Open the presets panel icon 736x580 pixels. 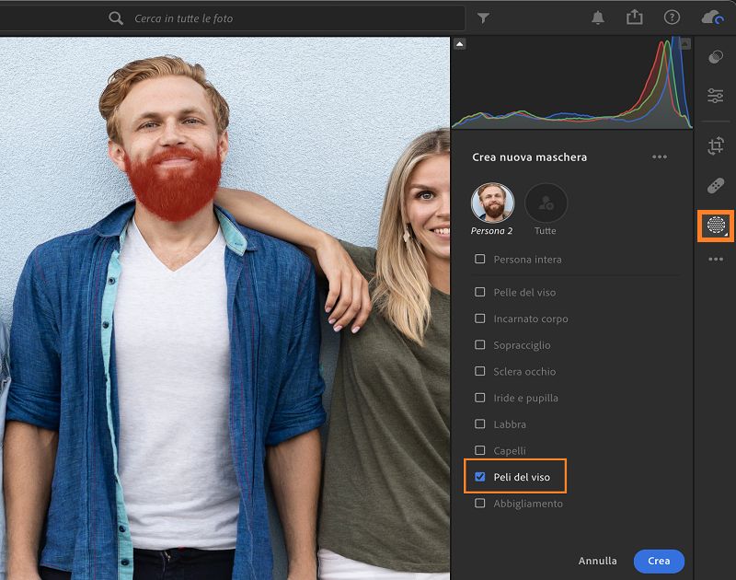coord(716,58)
